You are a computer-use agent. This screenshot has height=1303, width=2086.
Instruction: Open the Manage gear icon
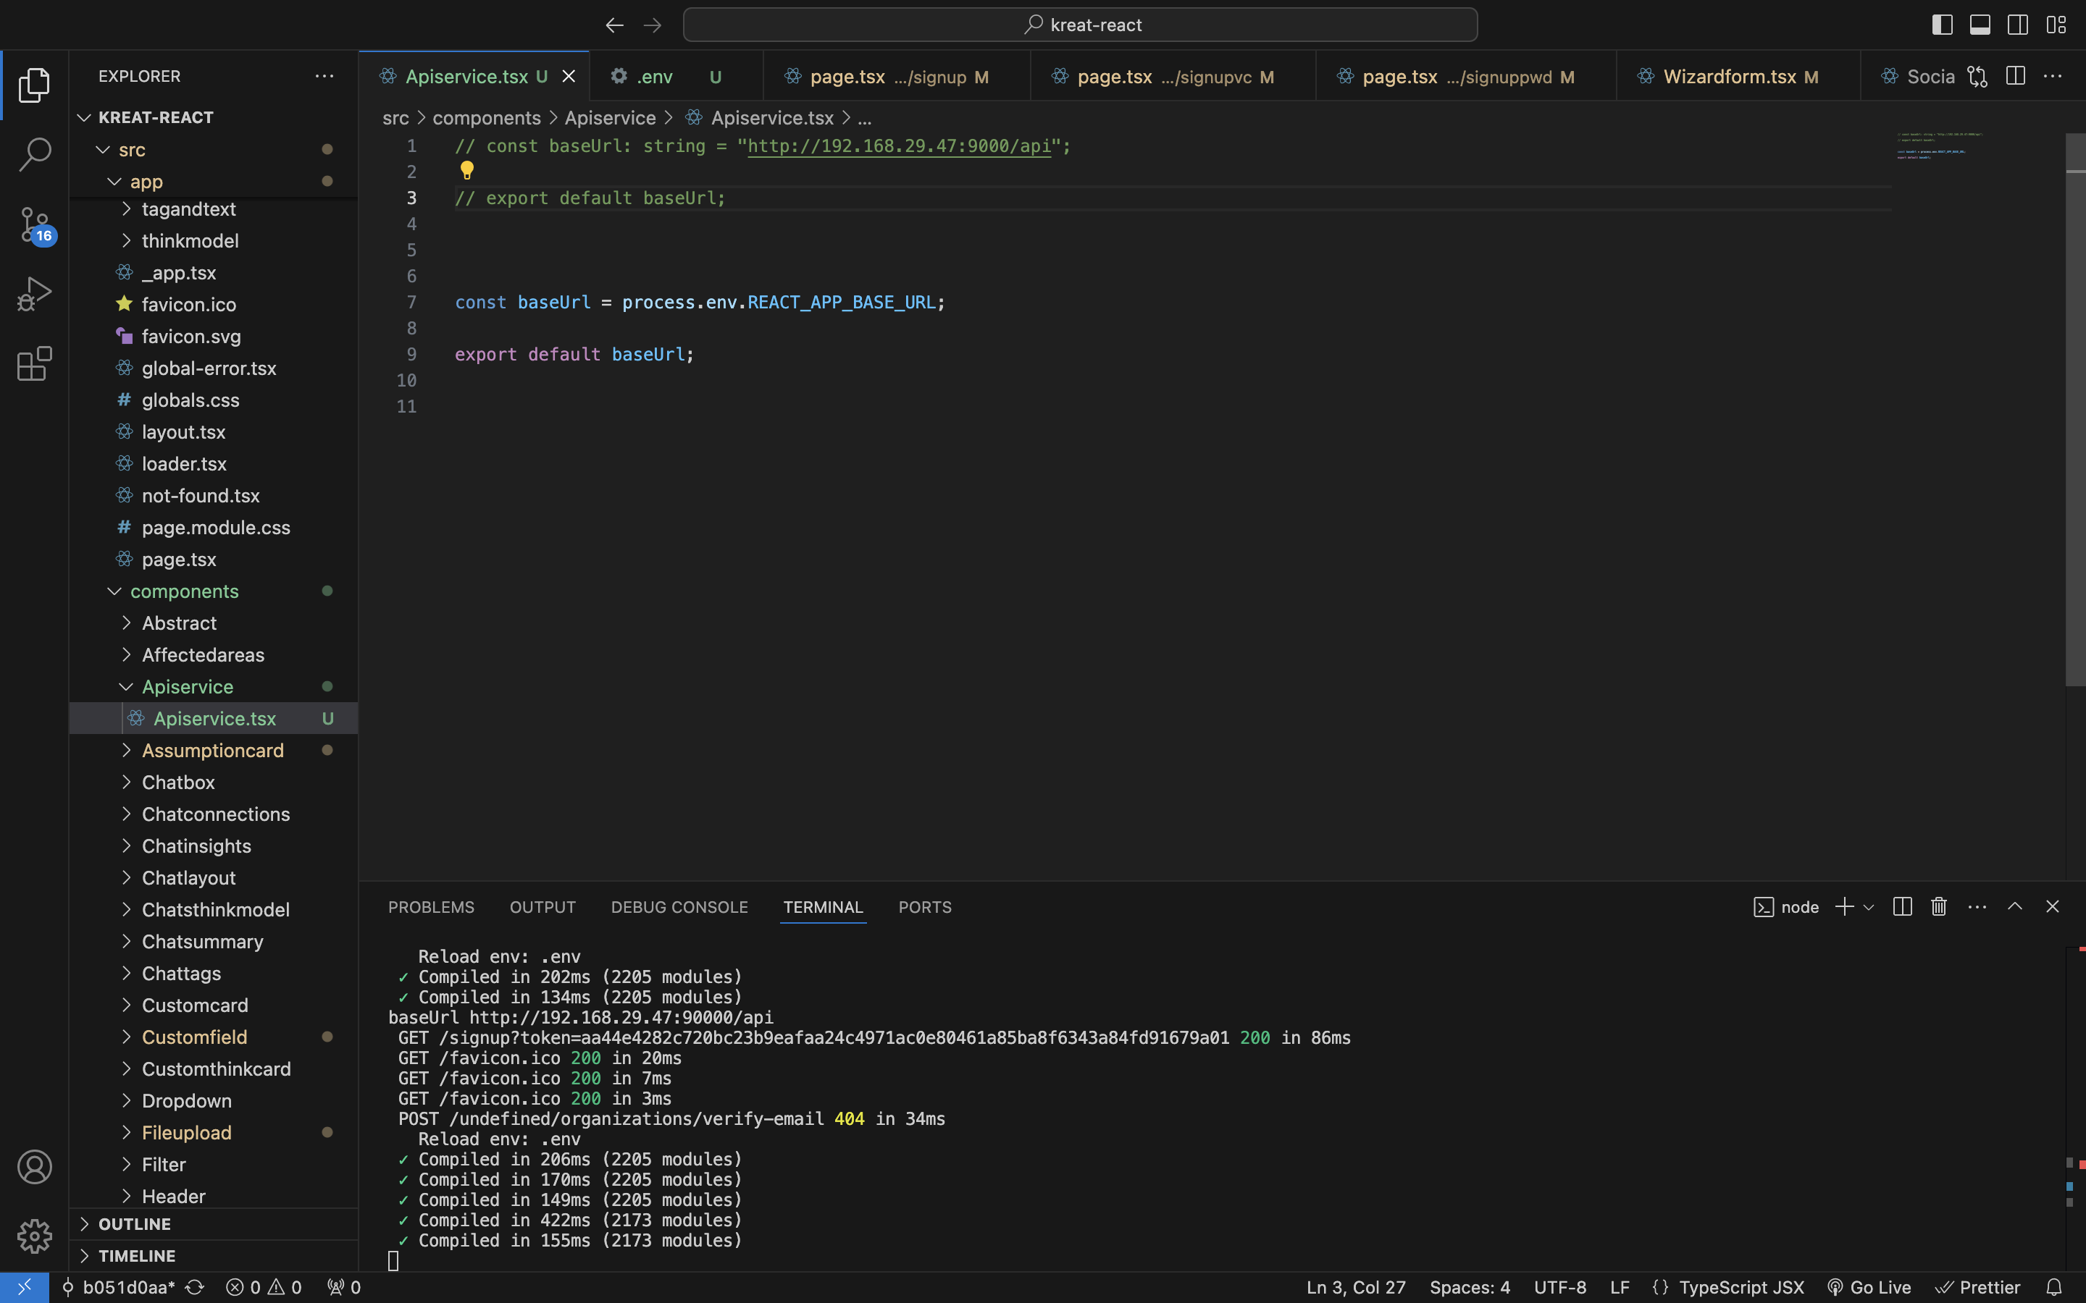tap(35, 1236)
